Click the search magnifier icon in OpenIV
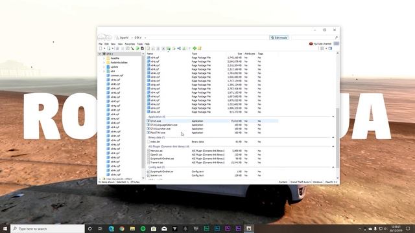The height and width of the screenshot is (233, 415). 336,38
